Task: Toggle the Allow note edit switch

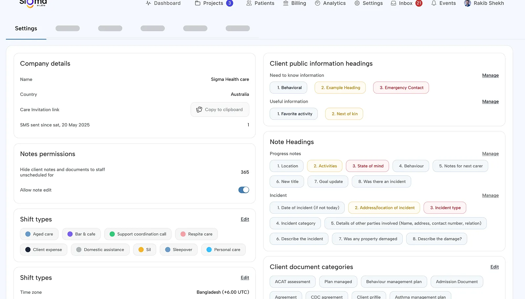Action: pyautogui.click(x=244, y=190)
